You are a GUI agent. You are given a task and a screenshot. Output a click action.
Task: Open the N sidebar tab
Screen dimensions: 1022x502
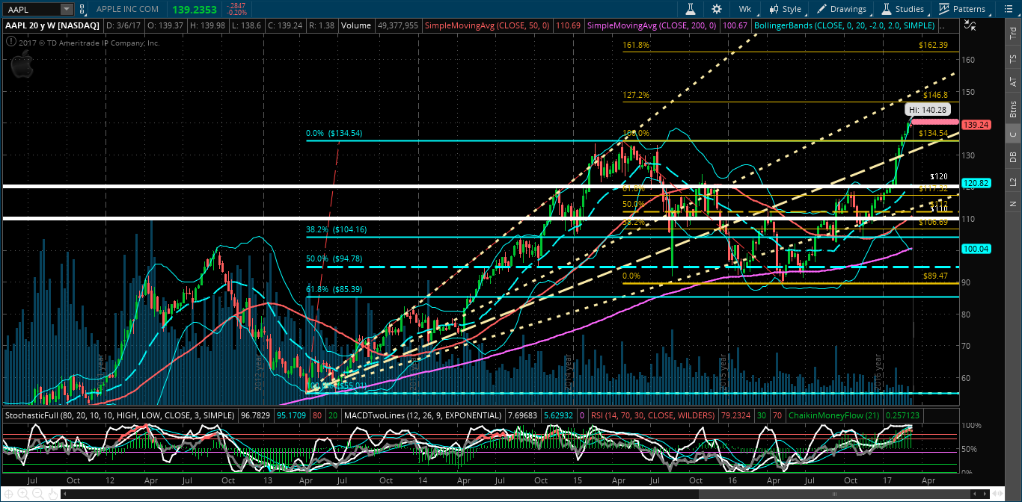coord(1013,203)
